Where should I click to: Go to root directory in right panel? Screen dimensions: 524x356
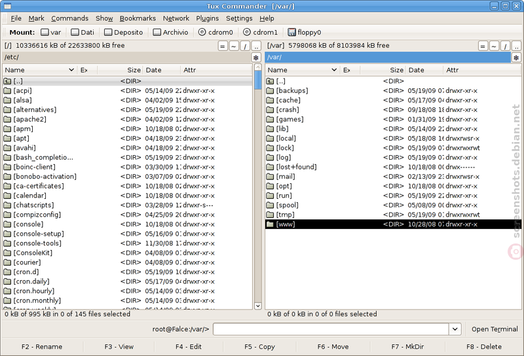[x=505, y=46]
